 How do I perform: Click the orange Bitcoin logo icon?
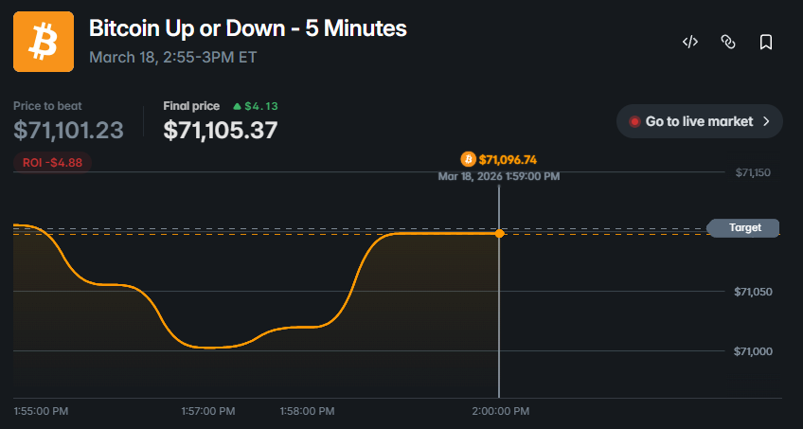point(44,42)
